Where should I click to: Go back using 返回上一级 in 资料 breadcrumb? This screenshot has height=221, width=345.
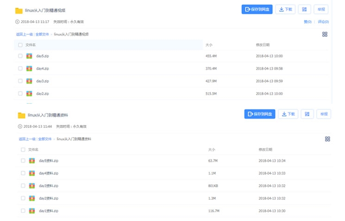27,139
